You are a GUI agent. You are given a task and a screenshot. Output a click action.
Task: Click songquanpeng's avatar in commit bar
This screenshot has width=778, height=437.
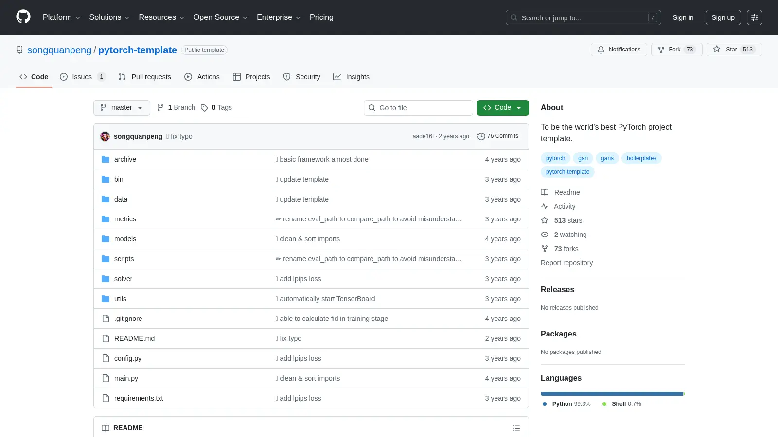(x=105, y=136)
